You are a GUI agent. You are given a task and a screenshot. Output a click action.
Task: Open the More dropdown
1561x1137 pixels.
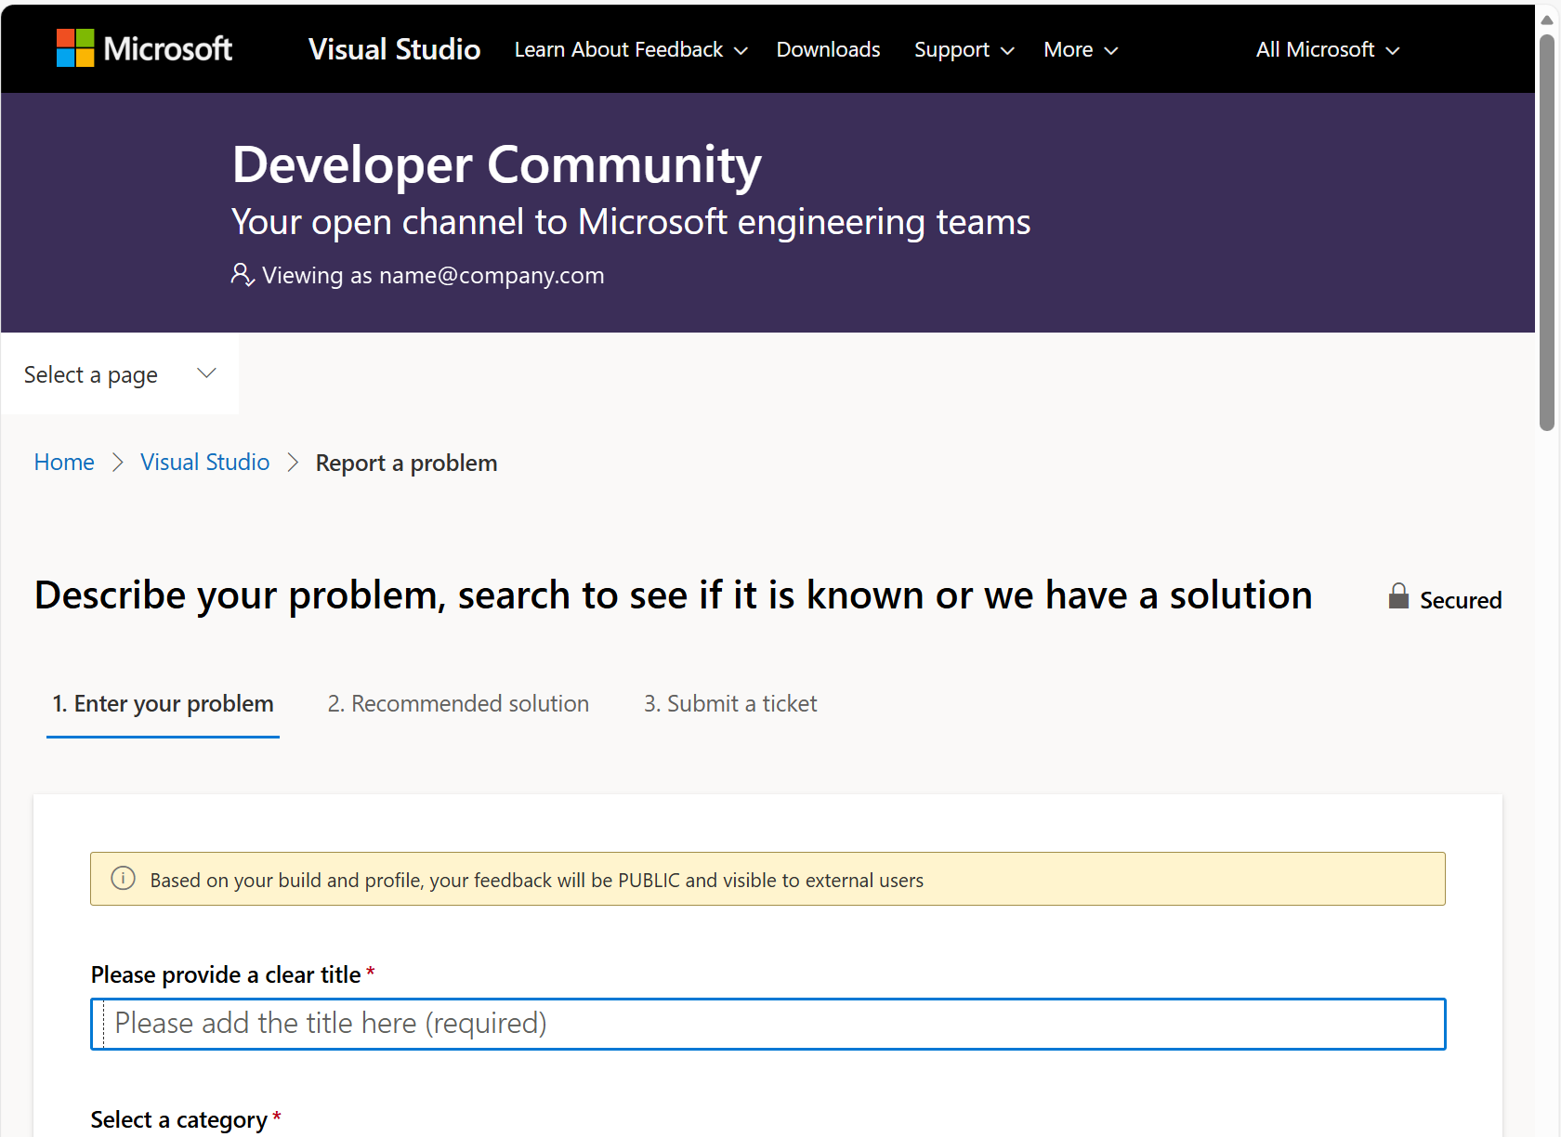[x=1080, y=49]
